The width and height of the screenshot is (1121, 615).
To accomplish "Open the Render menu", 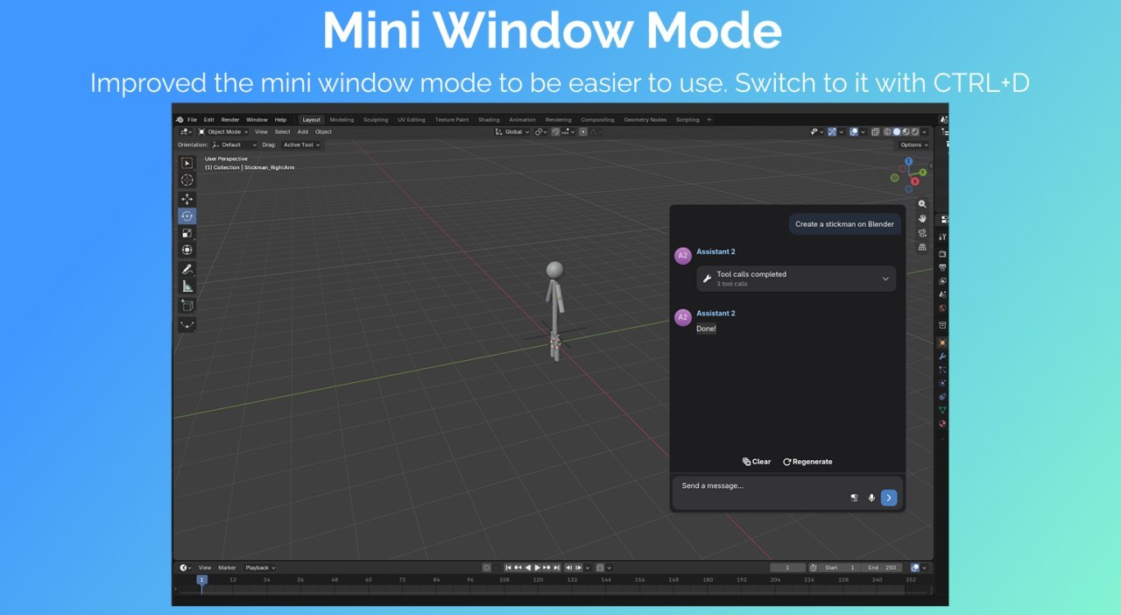I will pos(229,119).
